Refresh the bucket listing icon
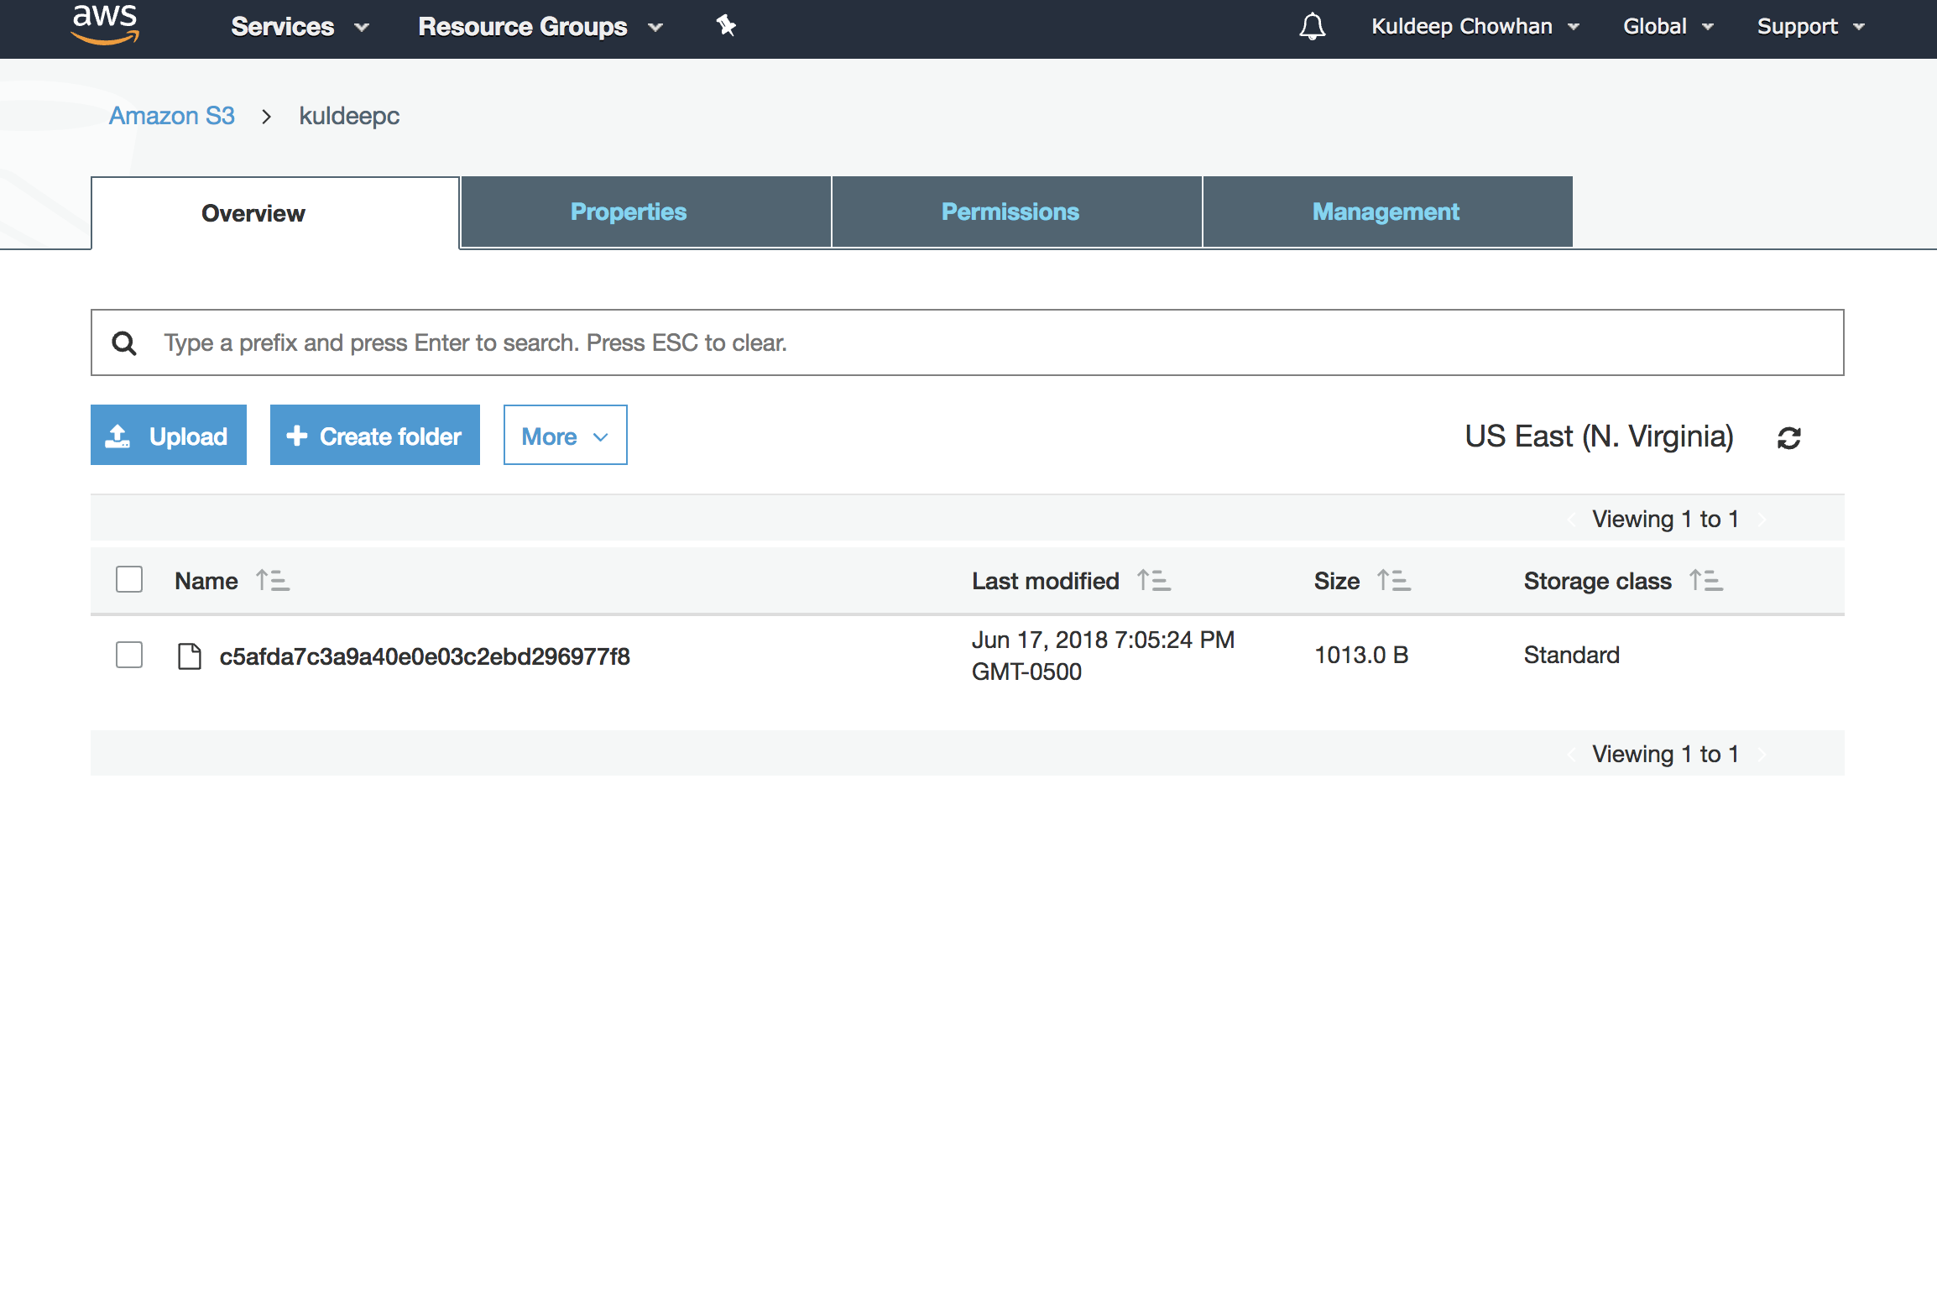The height and width of the screenshot is (1296, 1937). 1789,437
